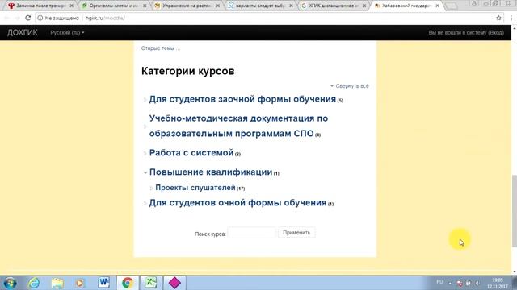This screenshot has height=290, width=517.
Task: Expand 'Для студентов очной формы' arrow
Action: pyautogui.click(x=145, y=204)
